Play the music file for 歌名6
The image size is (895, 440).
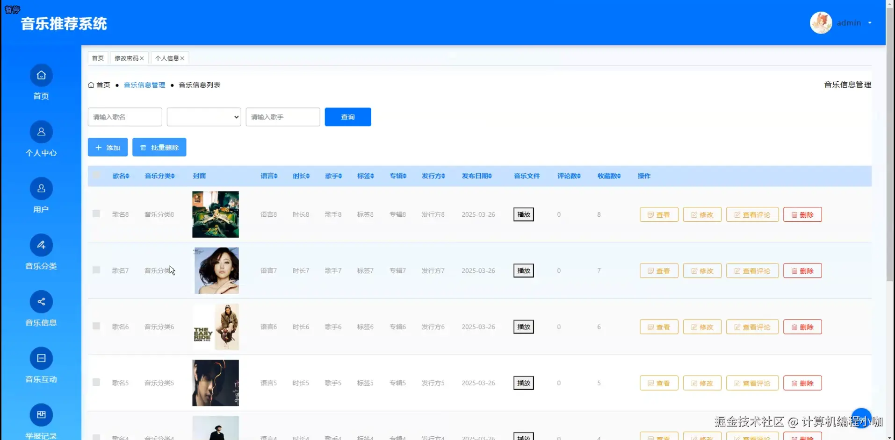pos(524,326)
